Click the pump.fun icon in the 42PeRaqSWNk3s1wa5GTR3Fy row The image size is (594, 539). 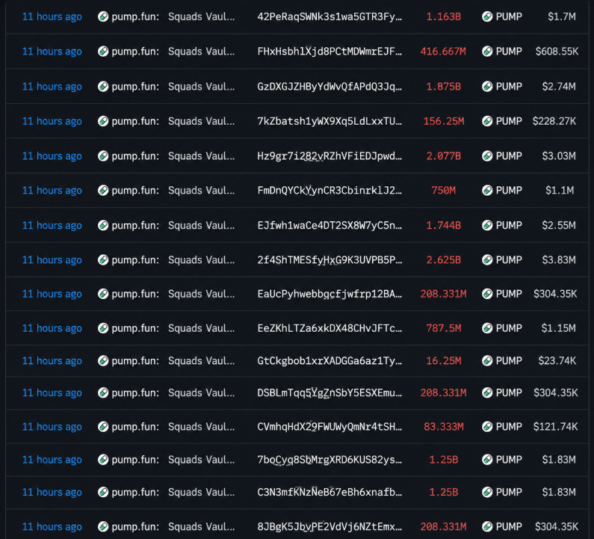click(103, 16)
